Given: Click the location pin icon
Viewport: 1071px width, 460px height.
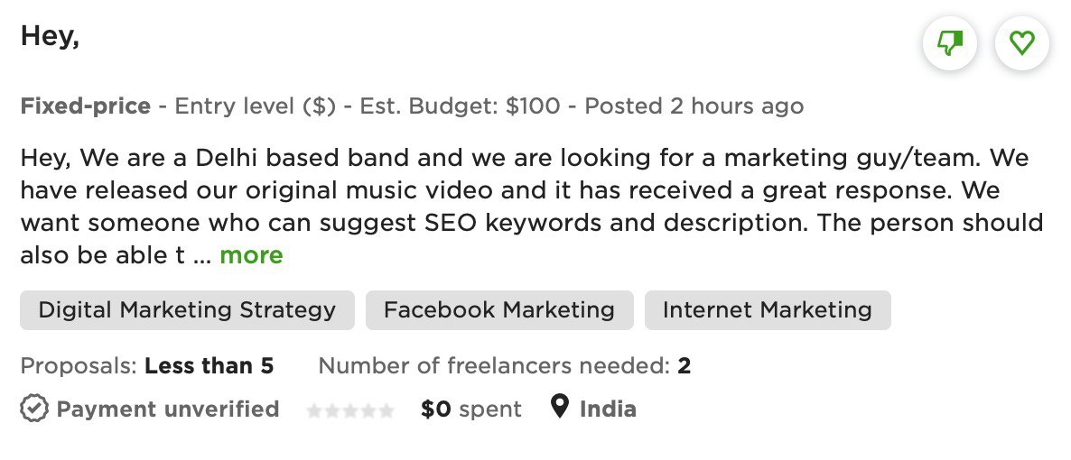Looking at the screenshot, I should tap(560, 409).
